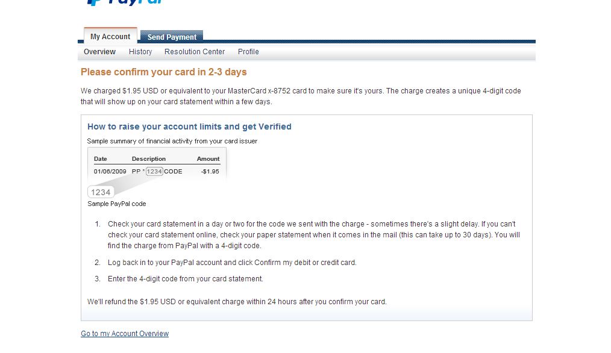Click the Amount column header in sample
The image size is (611, 353).
(x=208, y=159)
